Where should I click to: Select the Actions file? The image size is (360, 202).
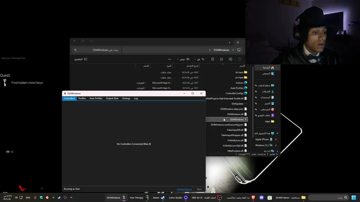coord(241,83)
